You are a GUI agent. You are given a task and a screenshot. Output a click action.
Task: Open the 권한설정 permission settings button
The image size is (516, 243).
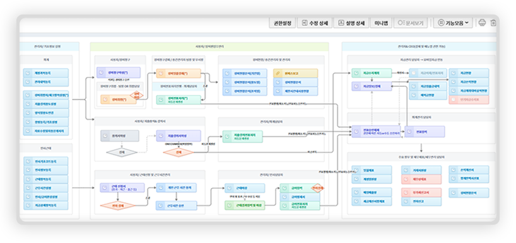tap(282, 23)
